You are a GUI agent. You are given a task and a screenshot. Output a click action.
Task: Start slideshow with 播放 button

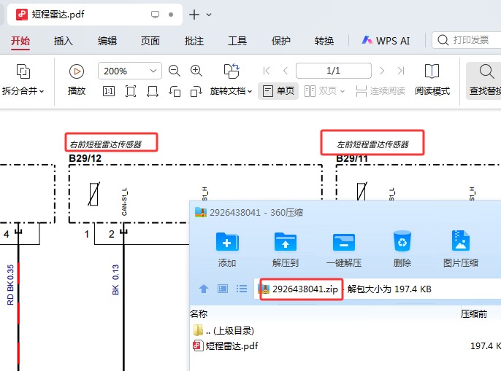[77, 79]
